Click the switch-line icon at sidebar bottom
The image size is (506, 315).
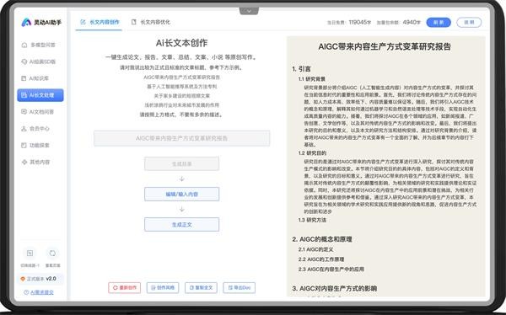[30, 254]
